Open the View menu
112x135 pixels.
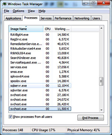tap(31, 11)
